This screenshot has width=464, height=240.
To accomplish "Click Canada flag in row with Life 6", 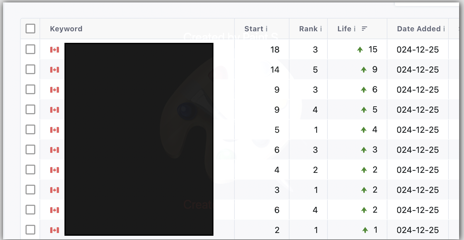I will pyautogui.click(x=55, y=90).
